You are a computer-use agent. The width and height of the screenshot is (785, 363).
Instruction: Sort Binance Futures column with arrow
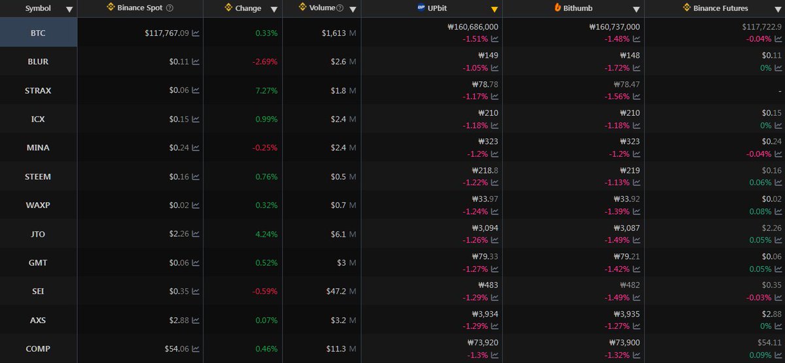pyautogui.click(x=777, y=9)
